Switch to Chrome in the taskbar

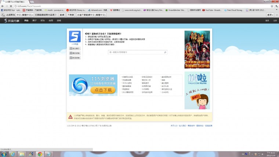point(40,154)
